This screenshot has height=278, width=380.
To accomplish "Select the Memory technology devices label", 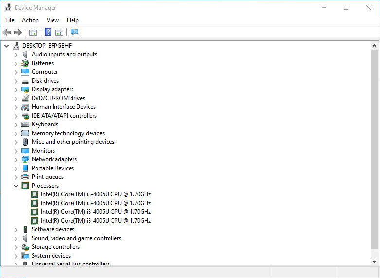I will [x=68, y=133].
